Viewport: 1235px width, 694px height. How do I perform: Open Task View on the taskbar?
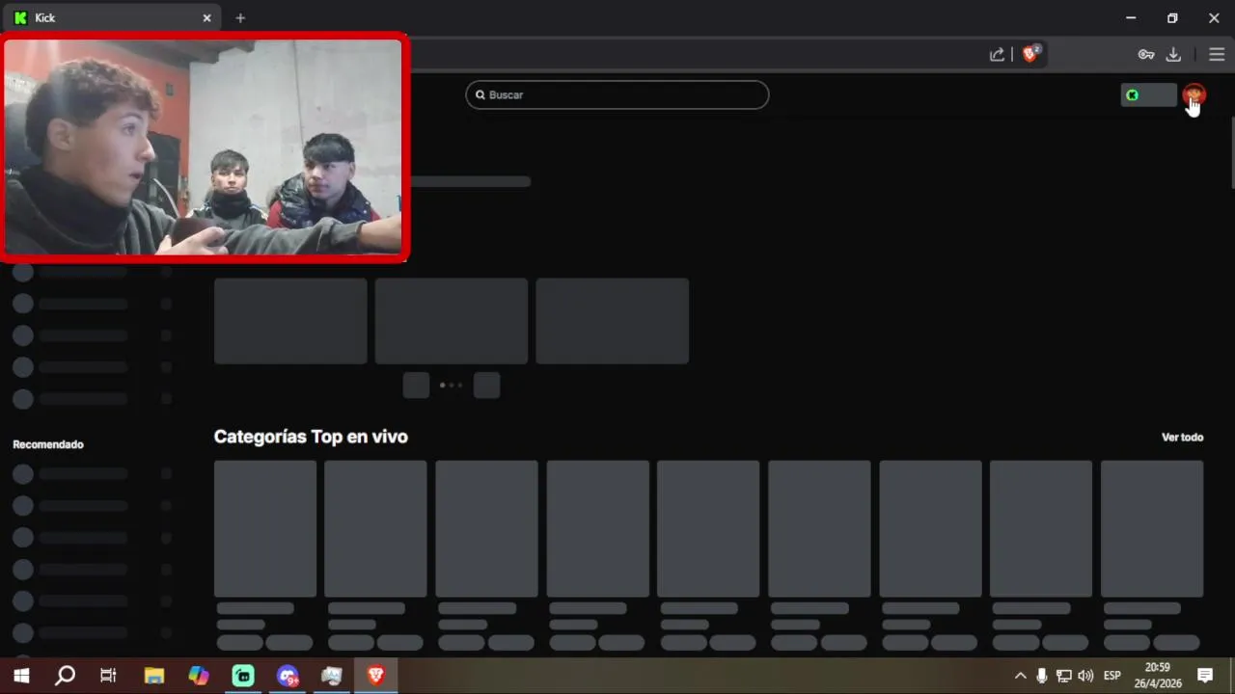coord(108,676)
